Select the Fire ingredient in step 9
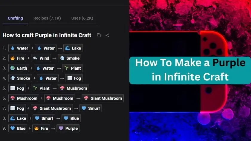251x141 pixels. pos(41,128)
